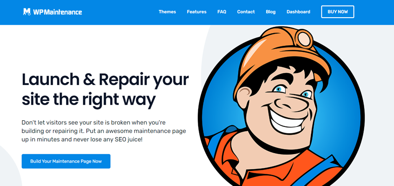Click the BUY NOW outlined button
The height and width of the screenshot is (186, 394).
(x=337, y=12)
